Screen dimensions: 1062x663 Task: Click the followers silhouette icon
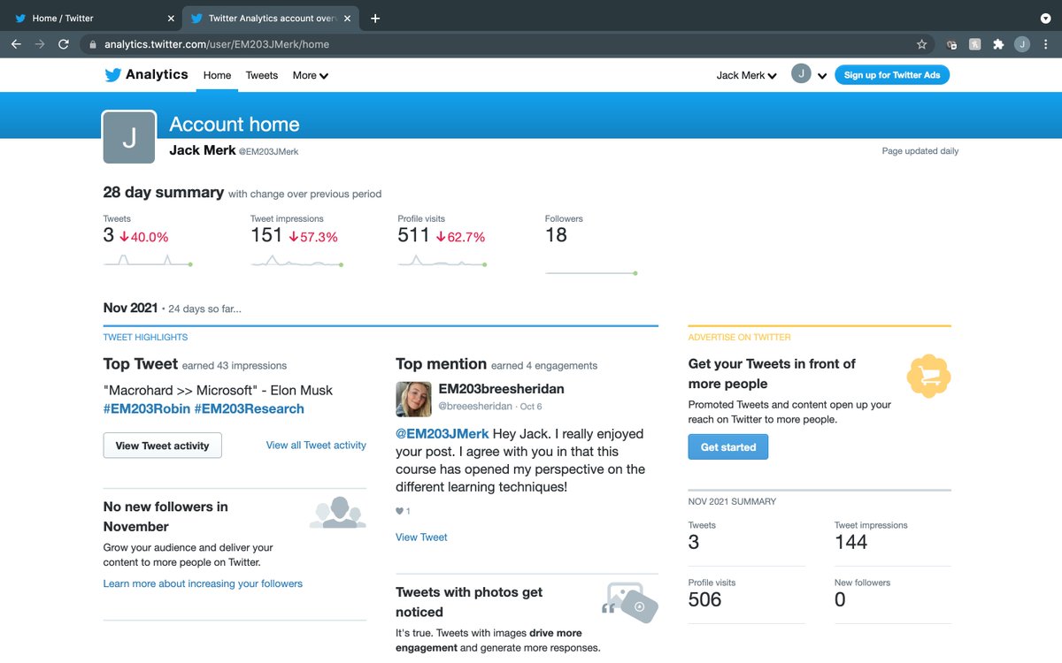337,513
